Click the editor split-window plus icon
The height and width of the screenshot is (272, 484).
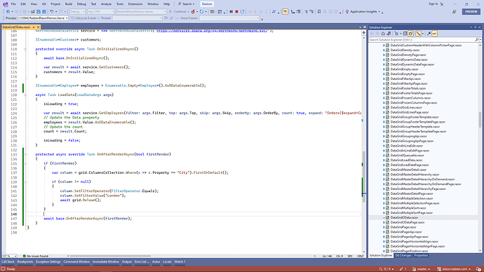[x=364, y=32]
